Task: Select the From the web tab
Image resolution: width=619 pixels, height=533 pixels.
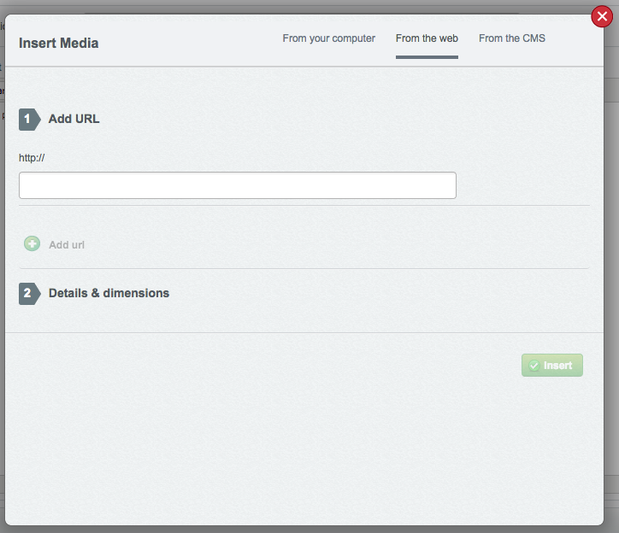Action: point(427,38)
